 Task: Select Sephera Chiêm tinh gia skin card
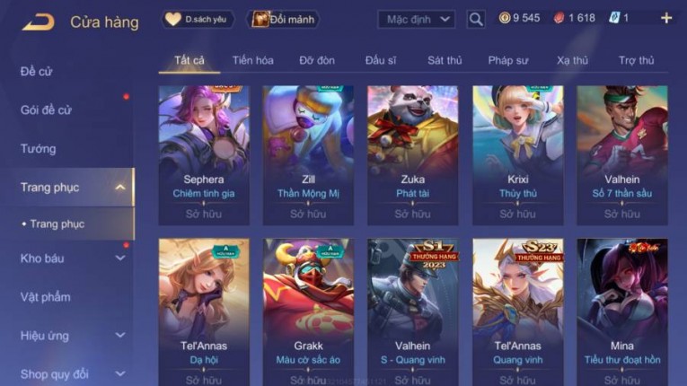(x=204, y=155)
